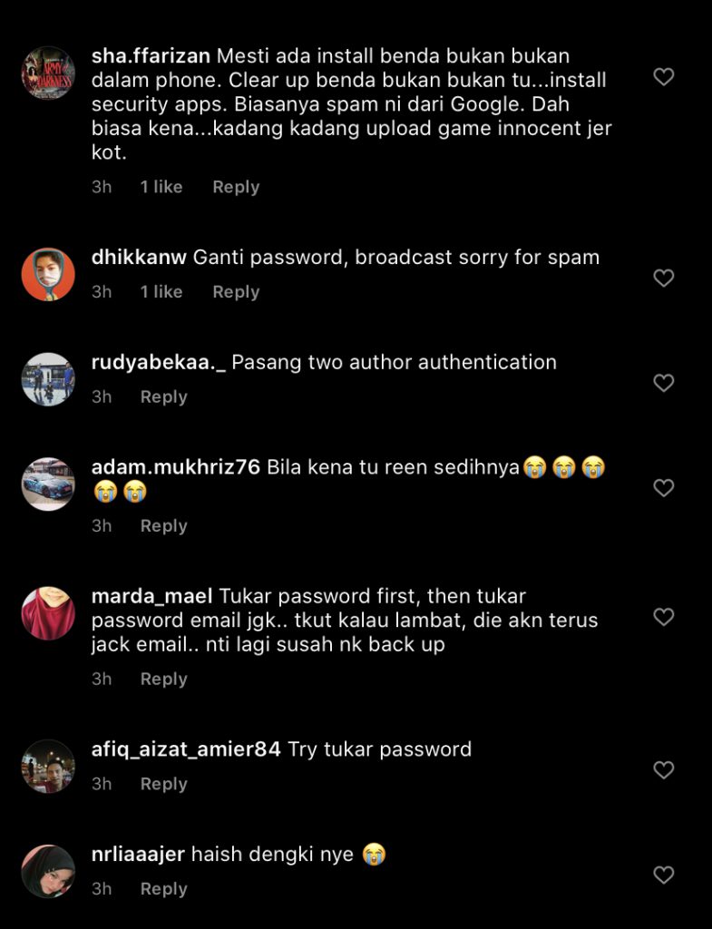Like nrliaaajer's haish dengki nye comment

click(663, 875)
